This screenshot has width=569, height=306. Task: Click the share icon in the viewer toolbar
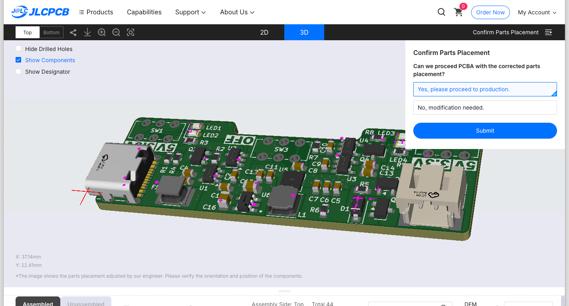(73, 33)
